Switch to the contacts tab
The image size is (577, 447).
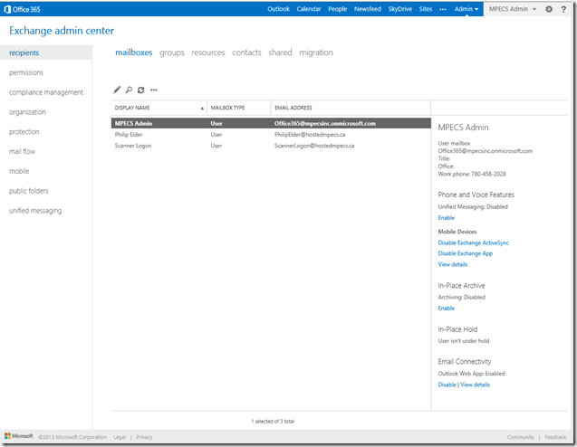click(246, 52)
